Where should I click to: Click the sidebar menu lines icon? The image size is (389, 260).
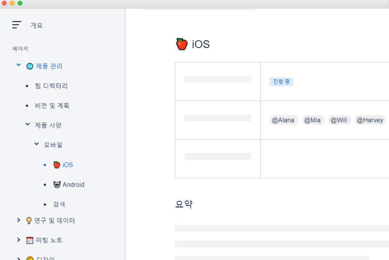click(17, 25)
